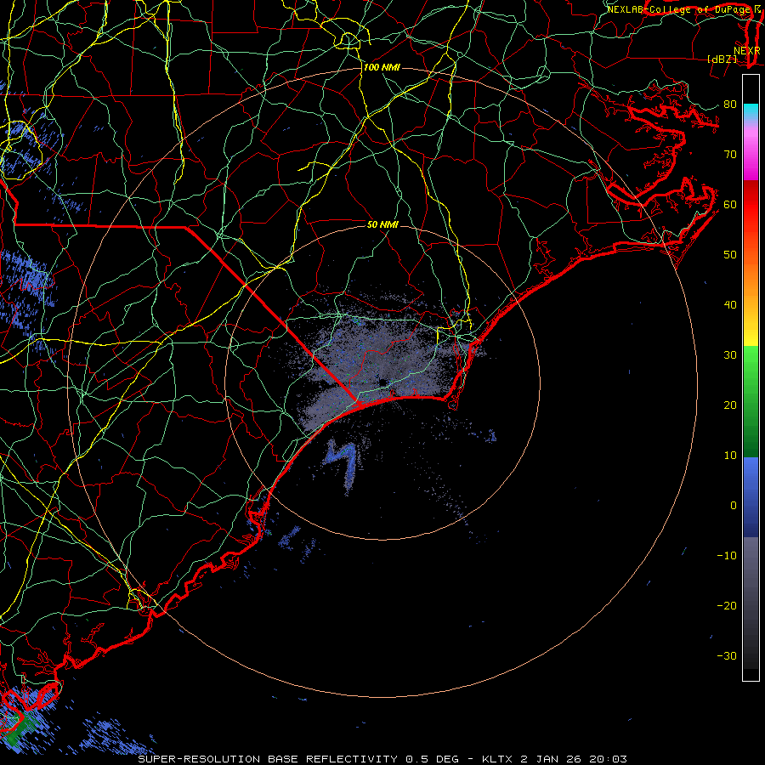This screenshot has height=765, width=765.
Task: Click the green segment of the color bar
Action: [x=751, y=401]
